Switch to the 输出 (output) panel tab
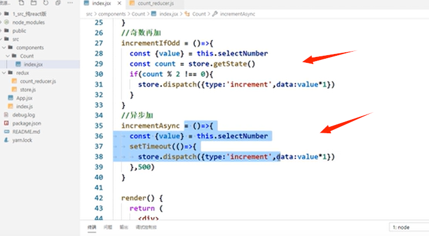Viewport: 429px width, 236px height. point(124,227)
